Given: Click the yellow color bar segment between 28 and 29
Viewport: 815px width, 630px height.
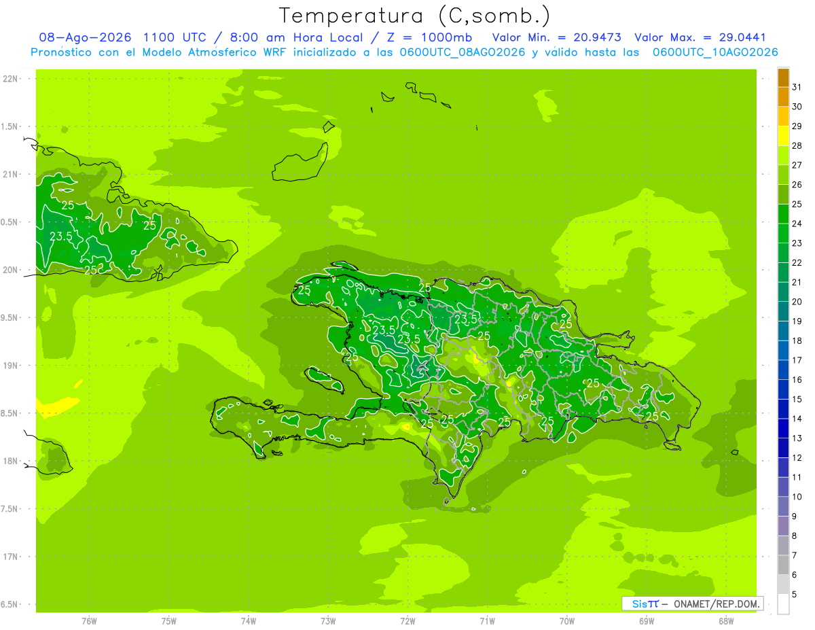Looking at the screenshot, I should tap(783, 136).
